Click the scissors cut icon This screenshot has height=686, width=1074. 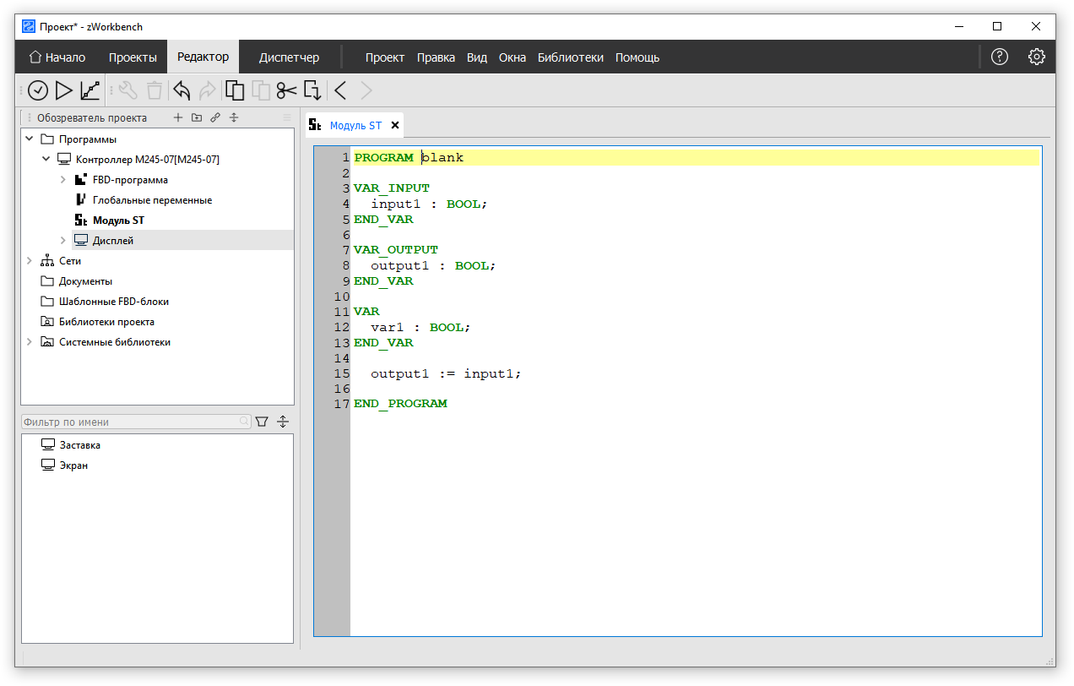(x=287, y=90)
